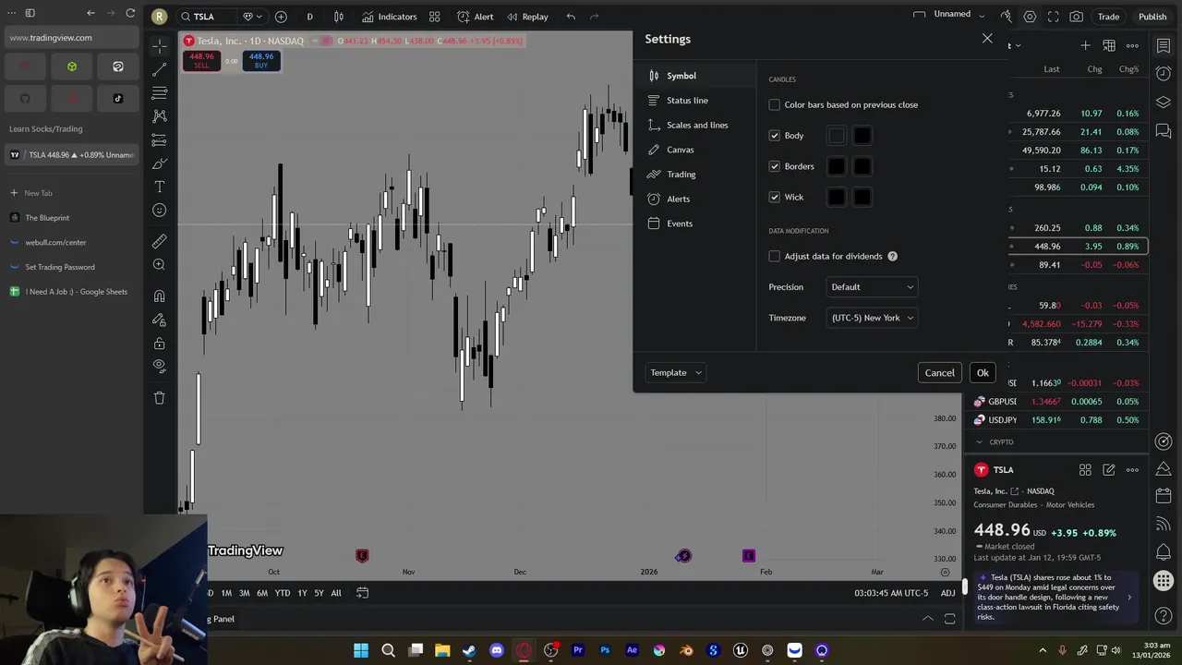Open the Trading settings tab
The image size is (1182, 665).
(695, 175)
